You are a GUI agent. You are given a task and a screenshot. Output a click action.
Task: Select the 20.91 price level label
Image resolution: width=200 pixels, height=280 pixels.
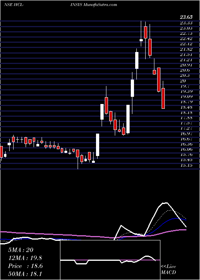(x=186, y=65)
